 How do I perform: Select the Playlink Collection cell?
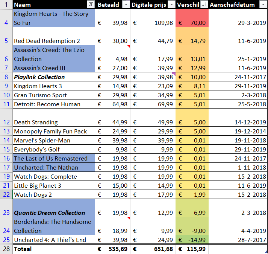click(x=54, y=77)
